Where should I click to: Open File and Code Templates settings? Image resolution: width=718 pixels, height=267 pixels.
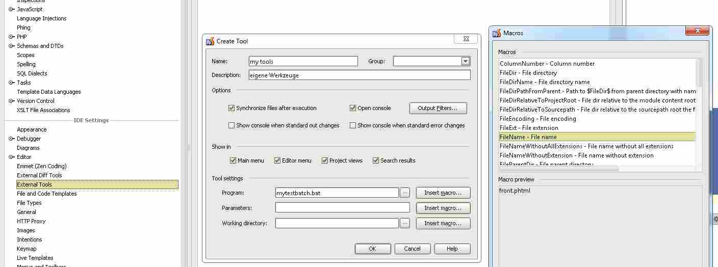(47, 194)
